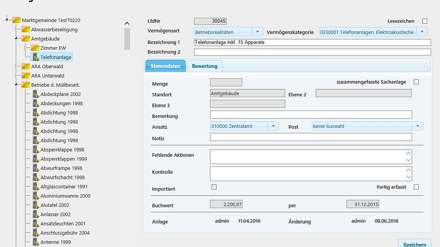440x247 pixels.
Task: Switch to the Bewertung tab
Action: [x=205, y=66]
